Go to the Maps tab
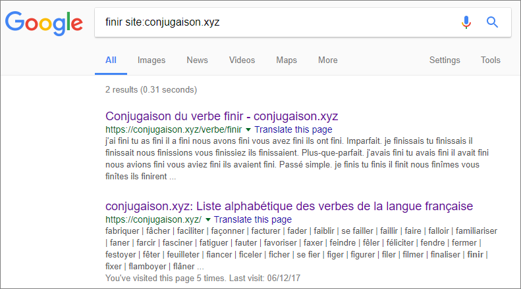The width and height of the screenshot is (521, 289). 287,60
